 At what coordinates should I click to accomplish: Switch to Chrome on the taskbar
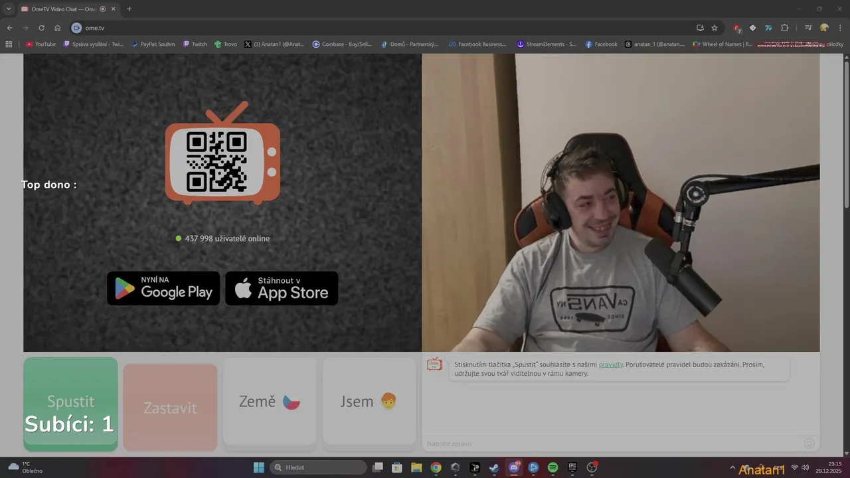click(x=436, y=467)
